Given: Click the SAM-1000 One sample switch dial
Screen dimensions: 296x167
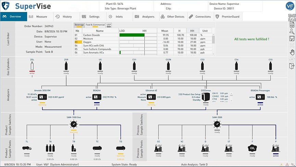Looking at the screenshot, I should (74, 124).
